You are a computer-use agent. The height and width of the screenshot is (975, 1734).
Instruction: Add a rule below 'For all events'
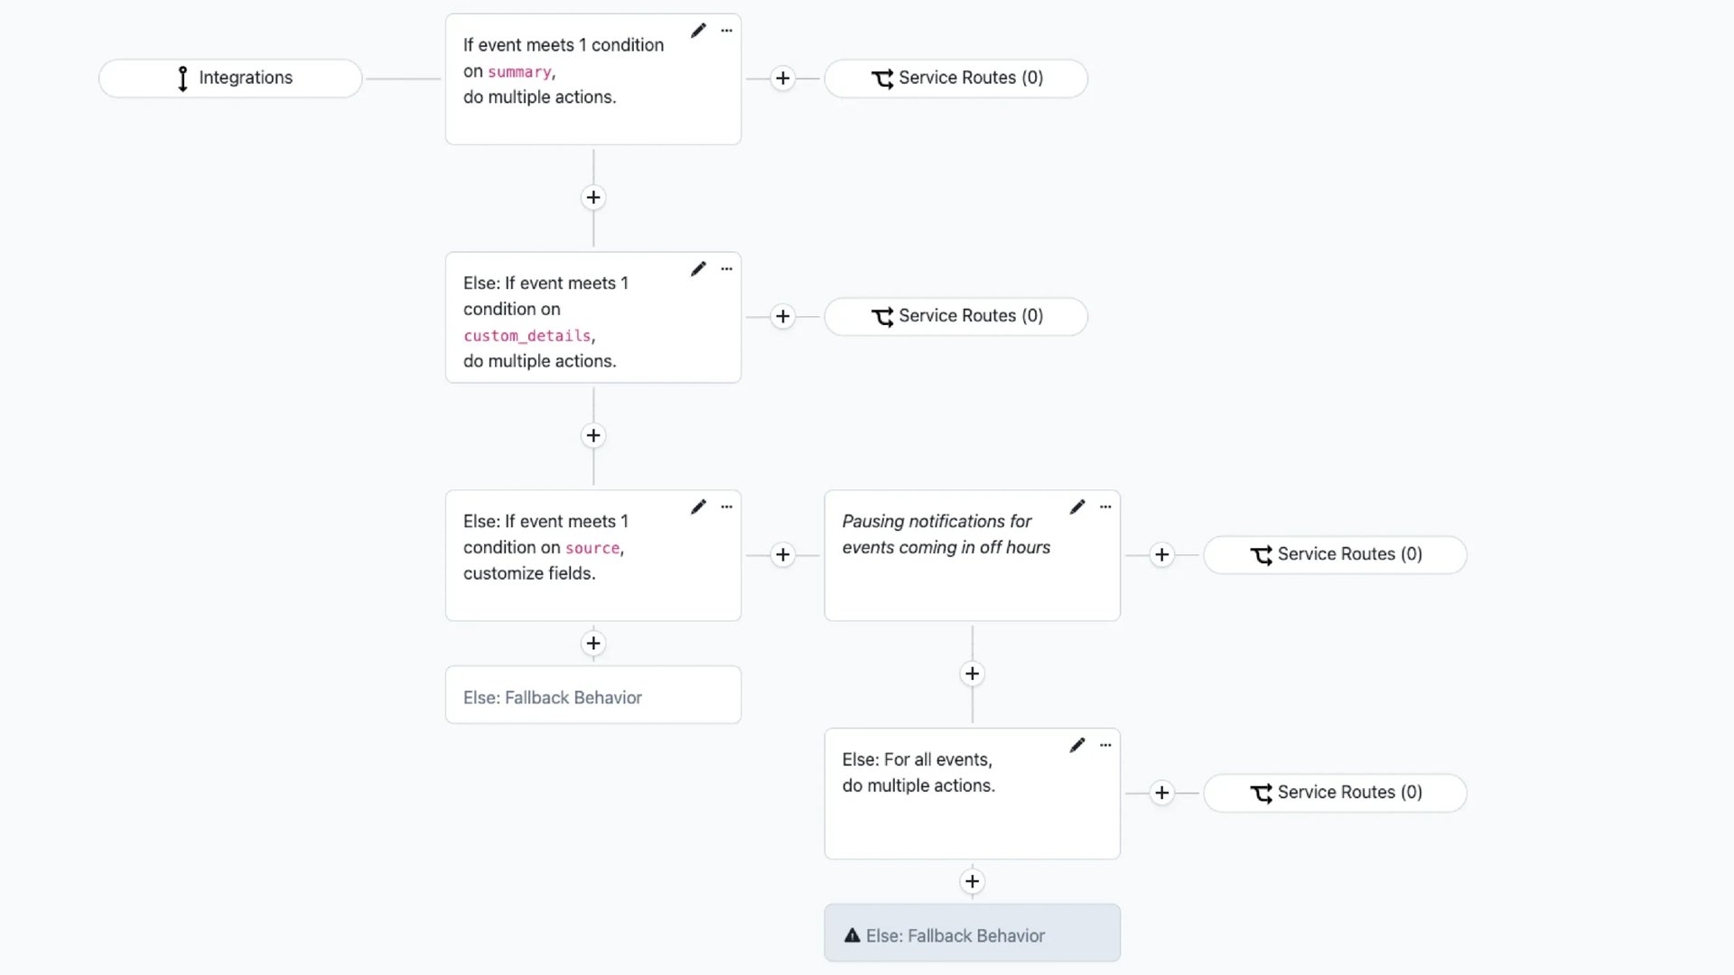click(972, 881)
